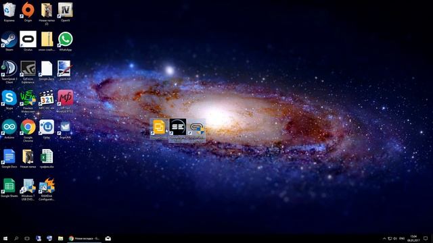Viewport: 433px width, 243px height.
Task: Select the OpenIV desktop shortcut
Action: (65, 11)
